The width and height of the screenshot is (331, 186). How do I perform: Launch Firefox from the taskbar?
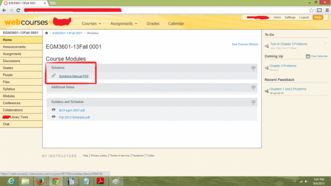click(40, 181)
